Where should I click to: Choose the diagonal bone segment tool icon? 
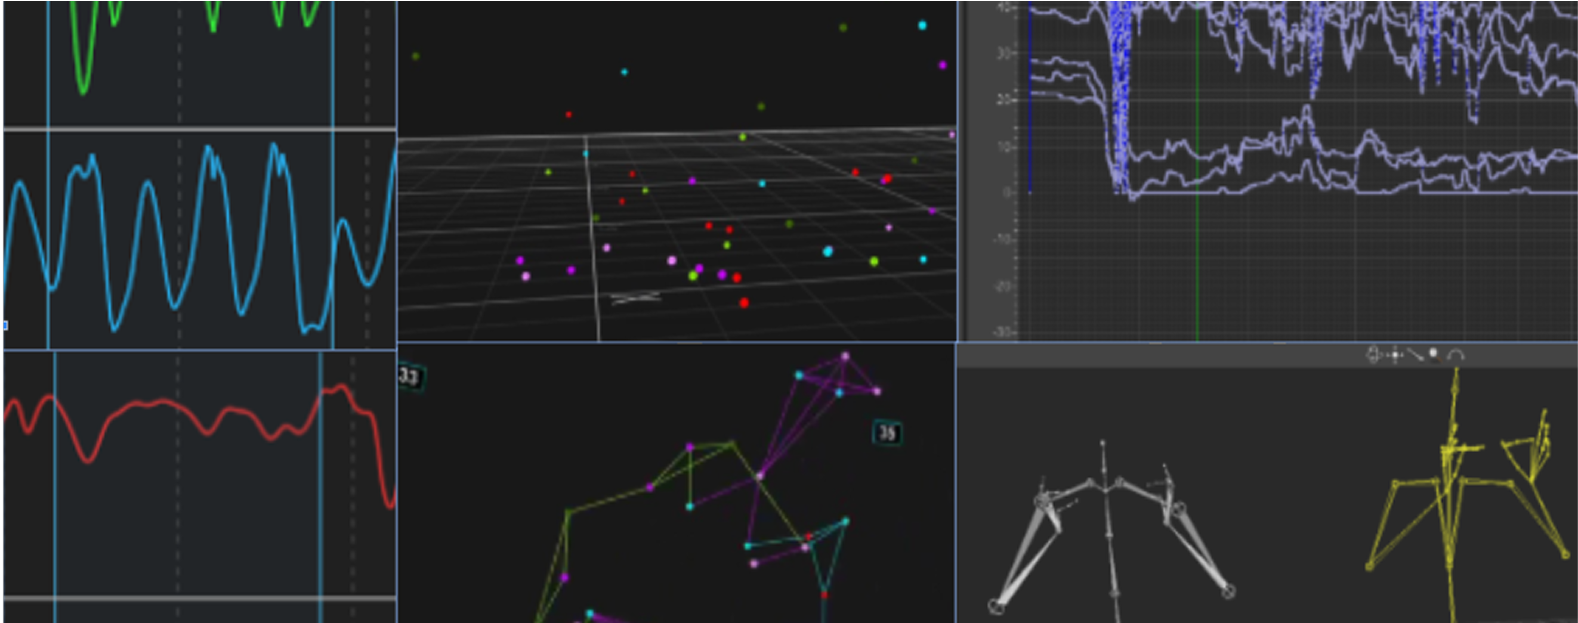[1415, 355]
